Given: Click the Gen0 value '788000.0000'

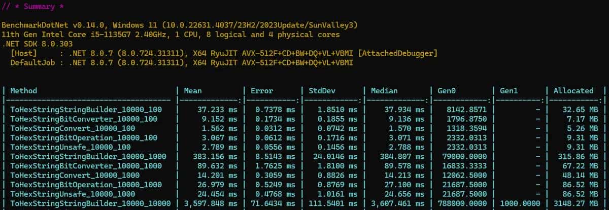Looking at the screenshot, I should 462,203.
